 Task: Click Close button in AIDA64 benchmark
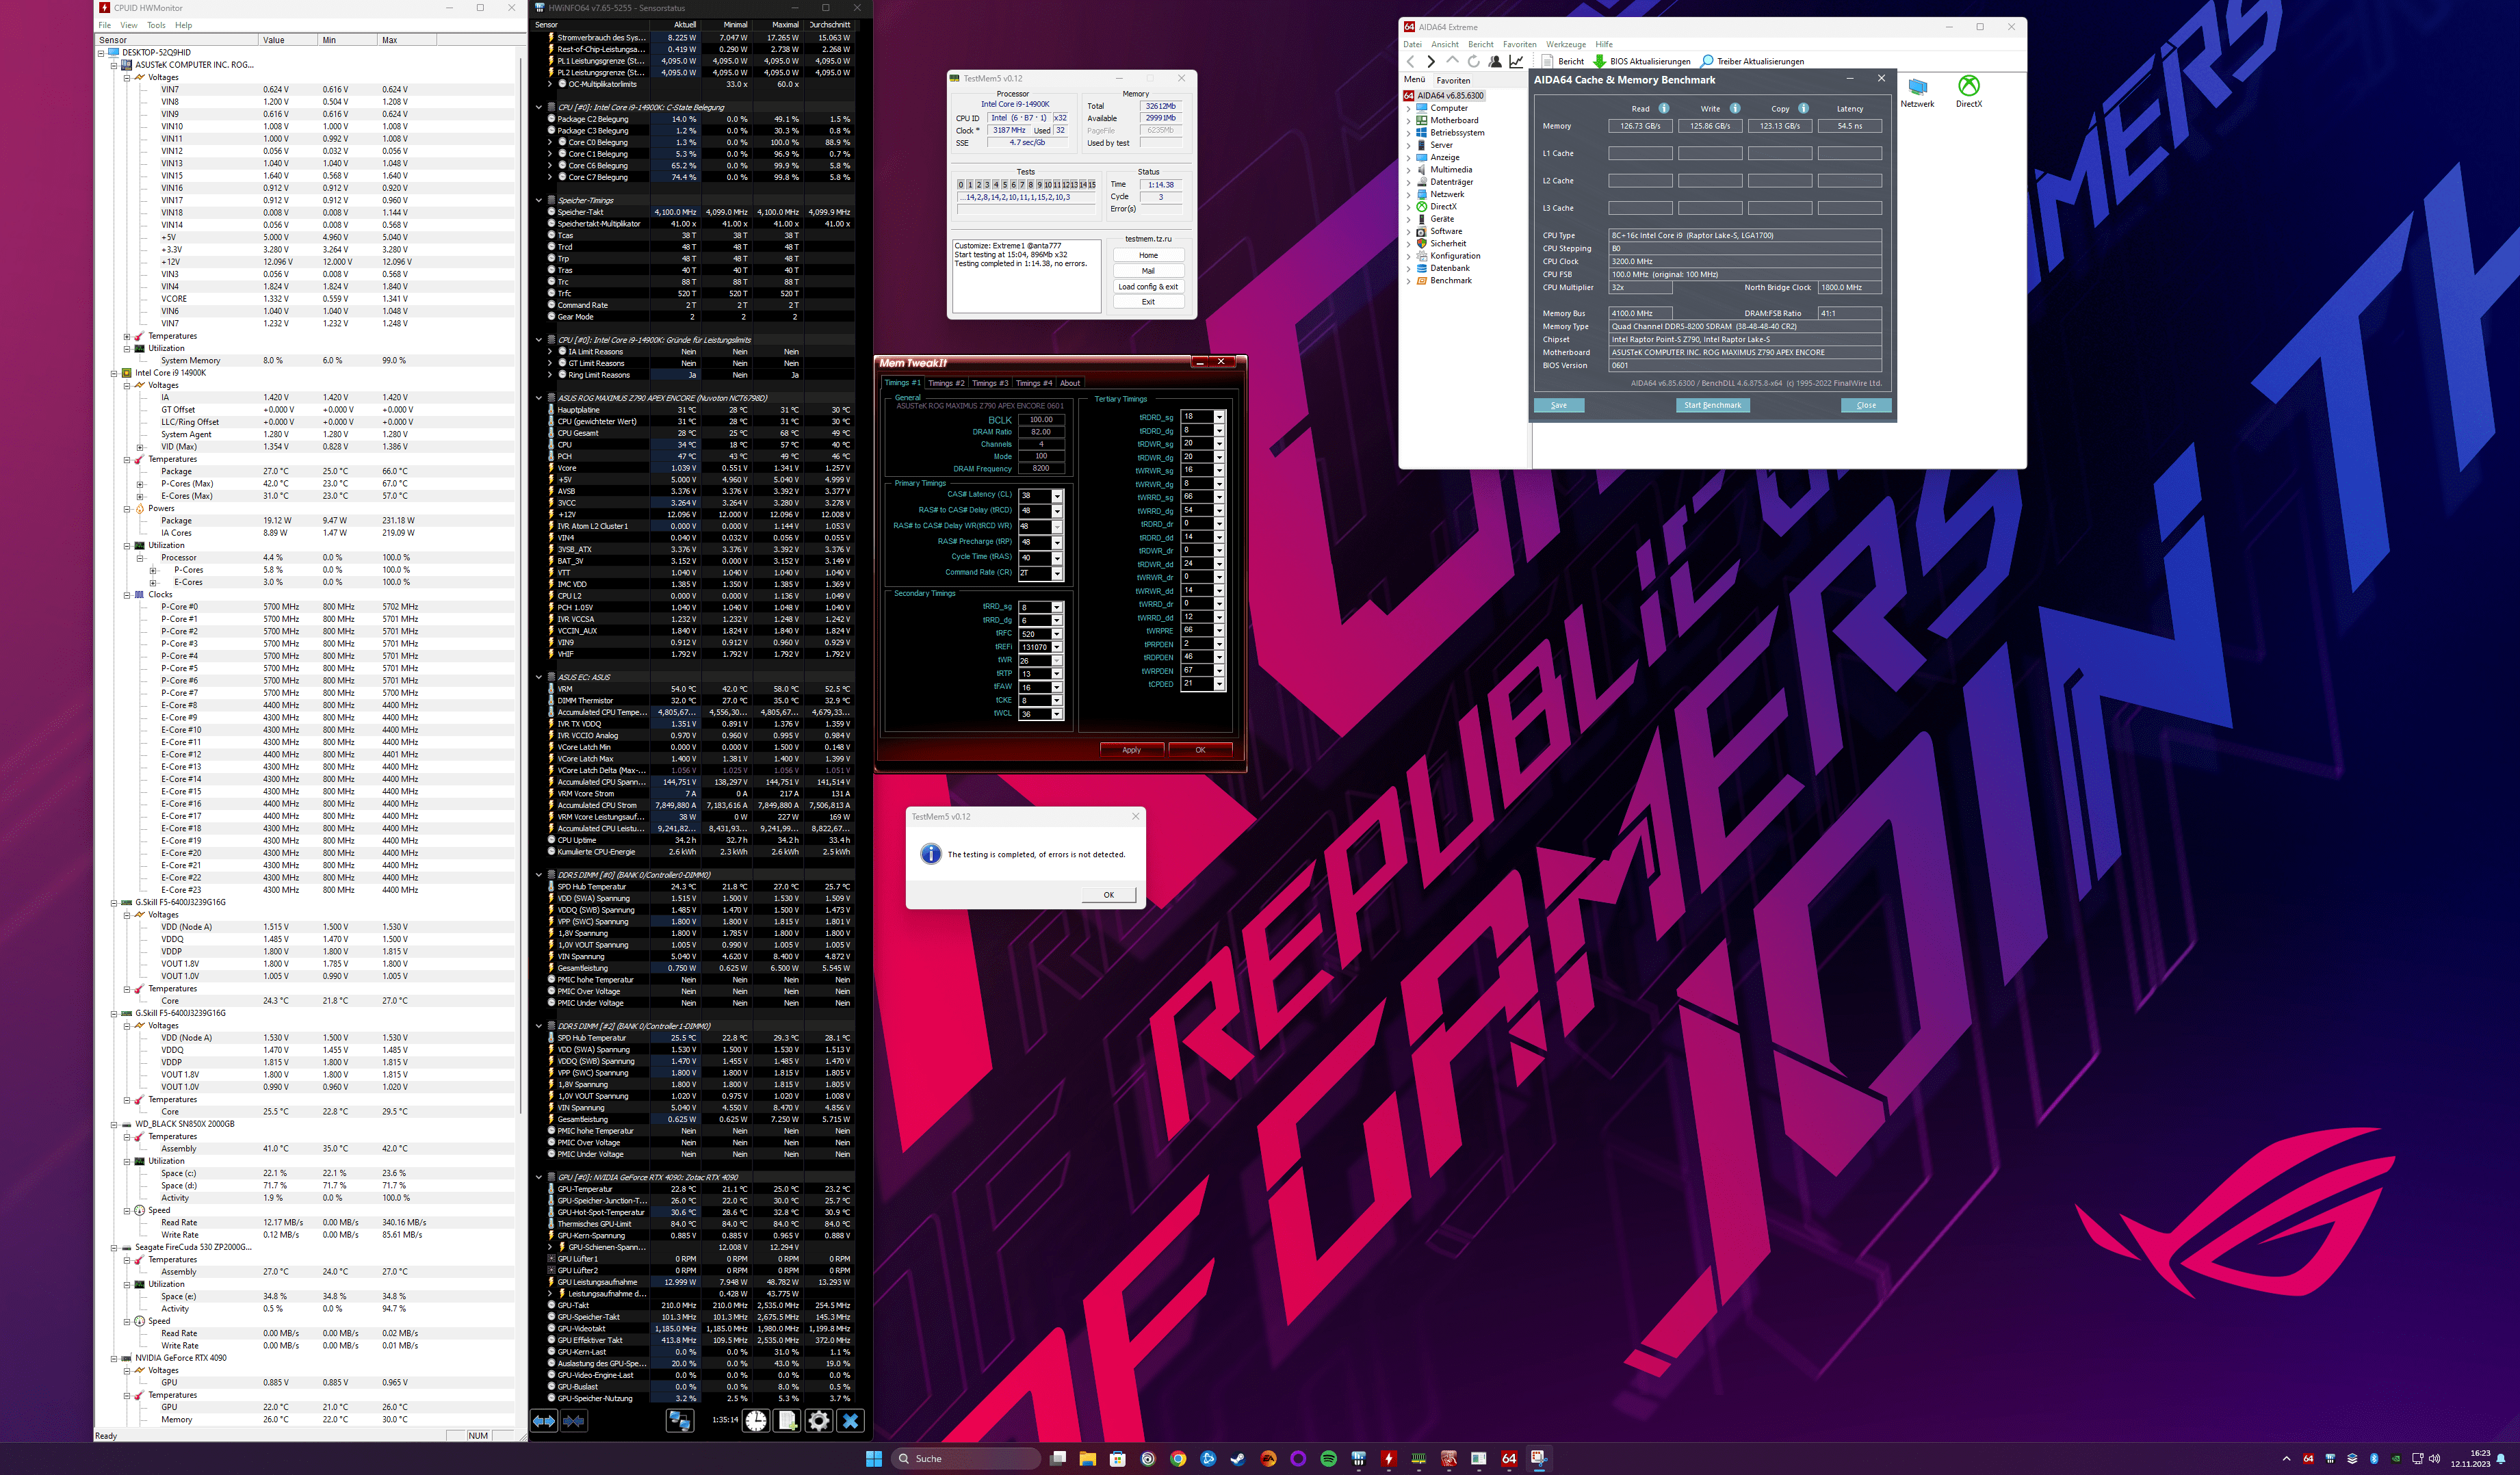pos(1866,405)
